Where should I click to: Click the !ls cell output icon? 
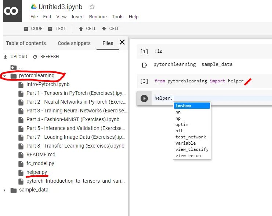coord(144,65)
